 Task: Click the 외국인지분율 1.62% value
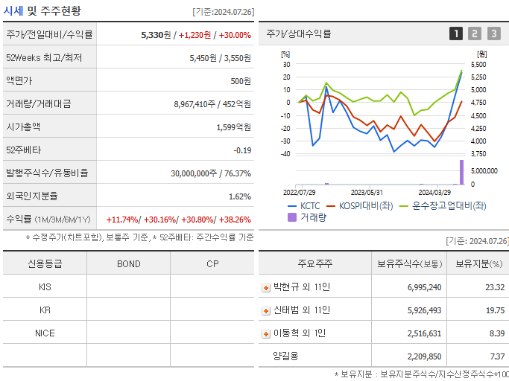(240, 196)
